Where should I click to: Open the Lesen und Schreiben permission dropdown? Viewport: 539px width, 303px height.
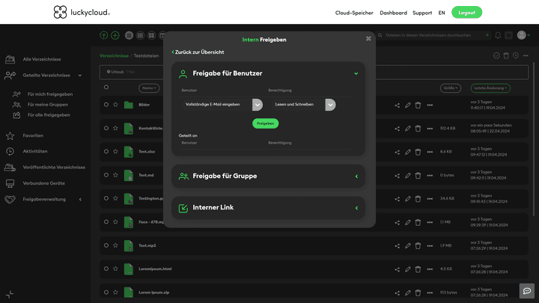(330, 105)
